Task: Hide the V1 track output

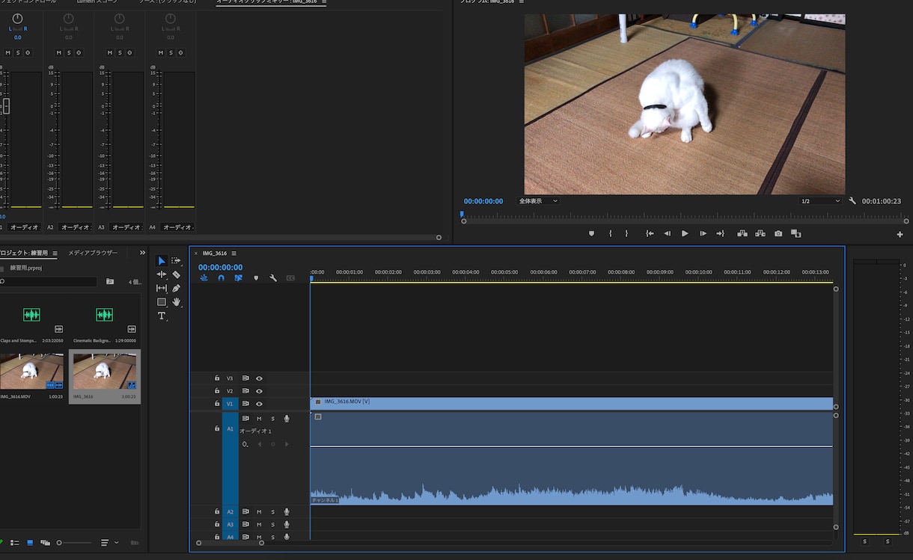Action: click(259, 404)
